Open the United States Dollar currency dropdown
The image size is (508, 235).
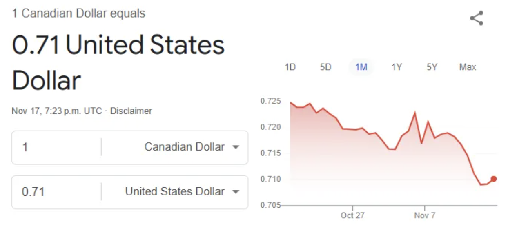click(181, 192)
